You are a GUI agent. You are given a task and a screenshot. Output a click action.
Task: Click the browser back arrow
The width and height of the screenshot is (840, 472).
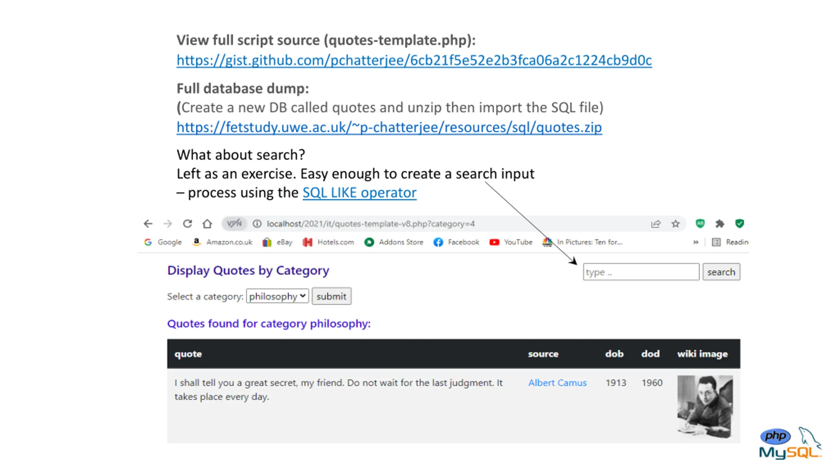click(148, 224)
